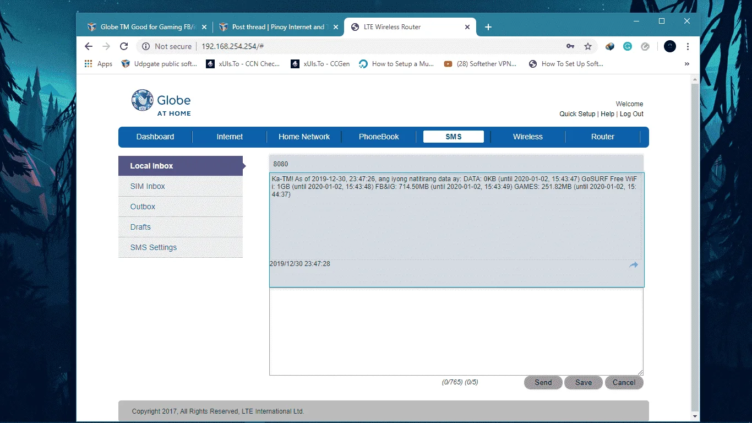Click the address bar URL 192.168.254.254

(232, 46)
